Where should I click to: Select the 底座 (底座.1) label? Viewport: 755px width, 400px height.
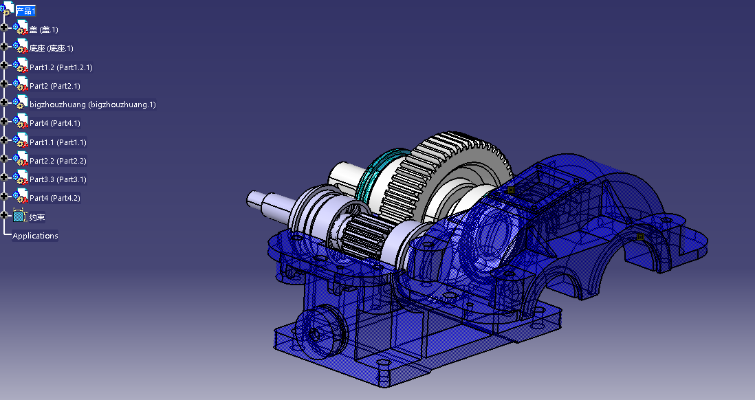tap(52, 49)
